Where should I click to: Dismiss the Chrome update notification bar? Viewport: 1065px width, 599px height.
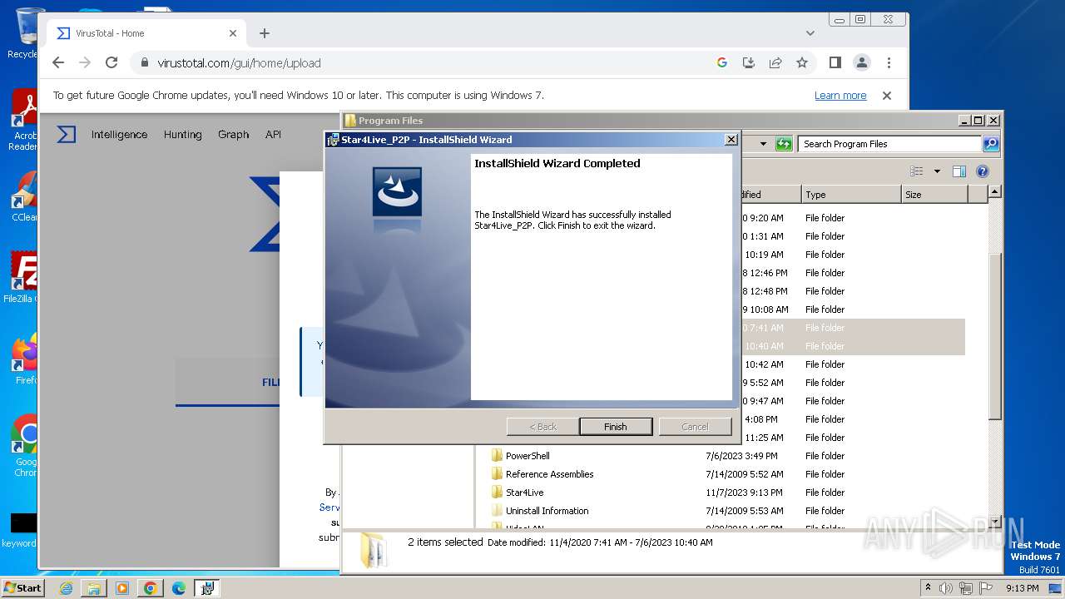[887, 96]
